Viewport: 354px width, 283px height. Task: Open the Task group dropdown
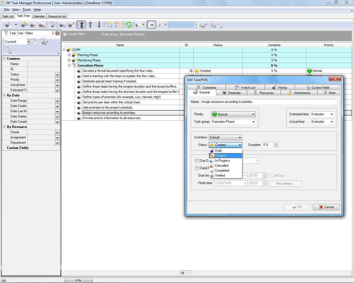click(253, 122)
